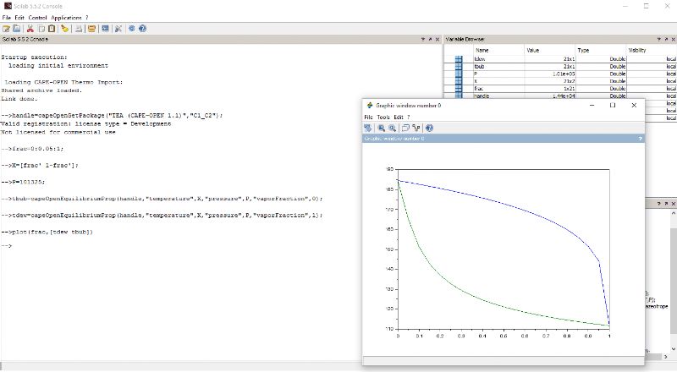The image size is (677, 372).
Task: Select tdew row name in Variable Browser
Action: 498,59
